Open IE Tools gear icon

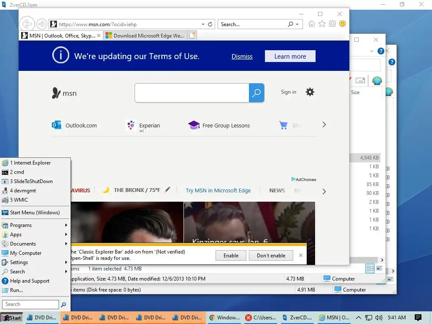(x=332, y=24)
